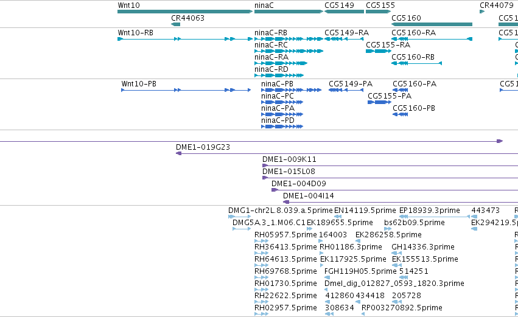Select Dmel_dig_012827_0593_1820.3prime feature
This screenshot has height=317, width=518.
click(326, 290)
